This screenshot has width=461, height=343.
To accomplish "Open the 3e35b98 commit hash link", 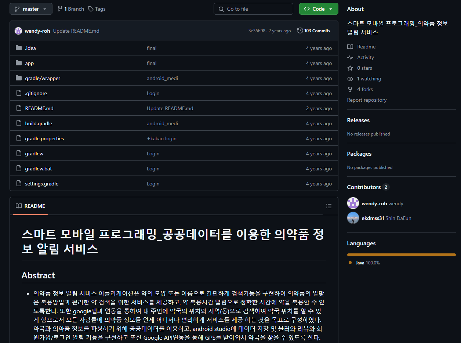I will (257, 31).
